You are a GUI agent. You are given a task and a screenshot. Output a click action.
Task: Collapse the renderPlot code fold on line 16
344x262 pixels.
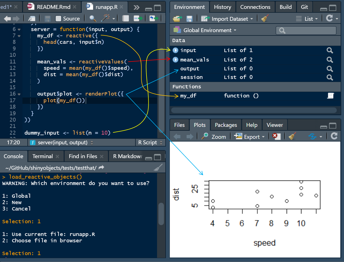click(19, 94)
